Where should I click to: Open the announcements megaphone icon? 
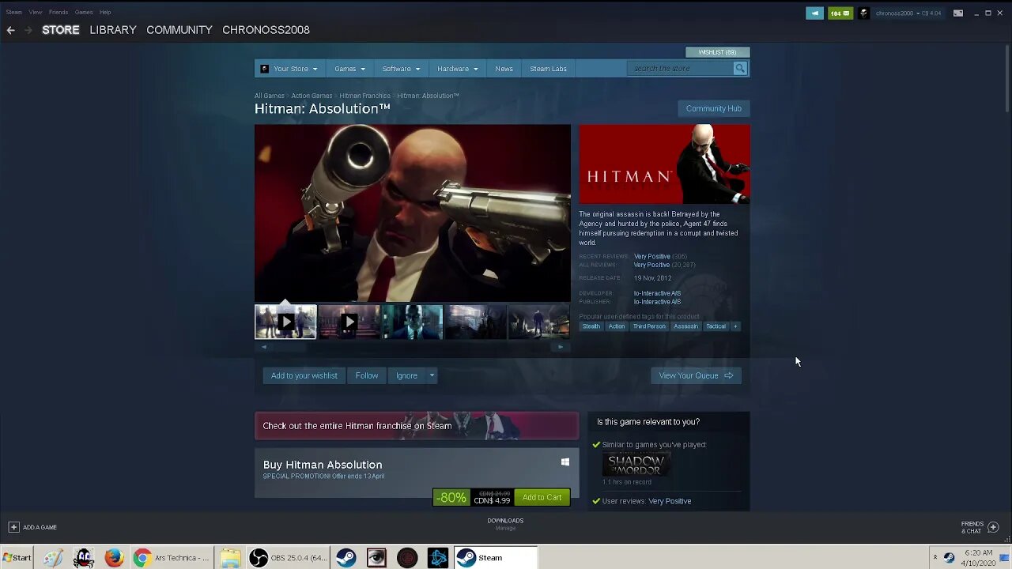pyautogui.click(x=814, y=13)
